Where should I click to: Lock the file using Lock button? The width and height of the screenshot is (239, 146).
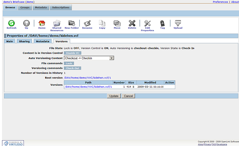point(69,63)
